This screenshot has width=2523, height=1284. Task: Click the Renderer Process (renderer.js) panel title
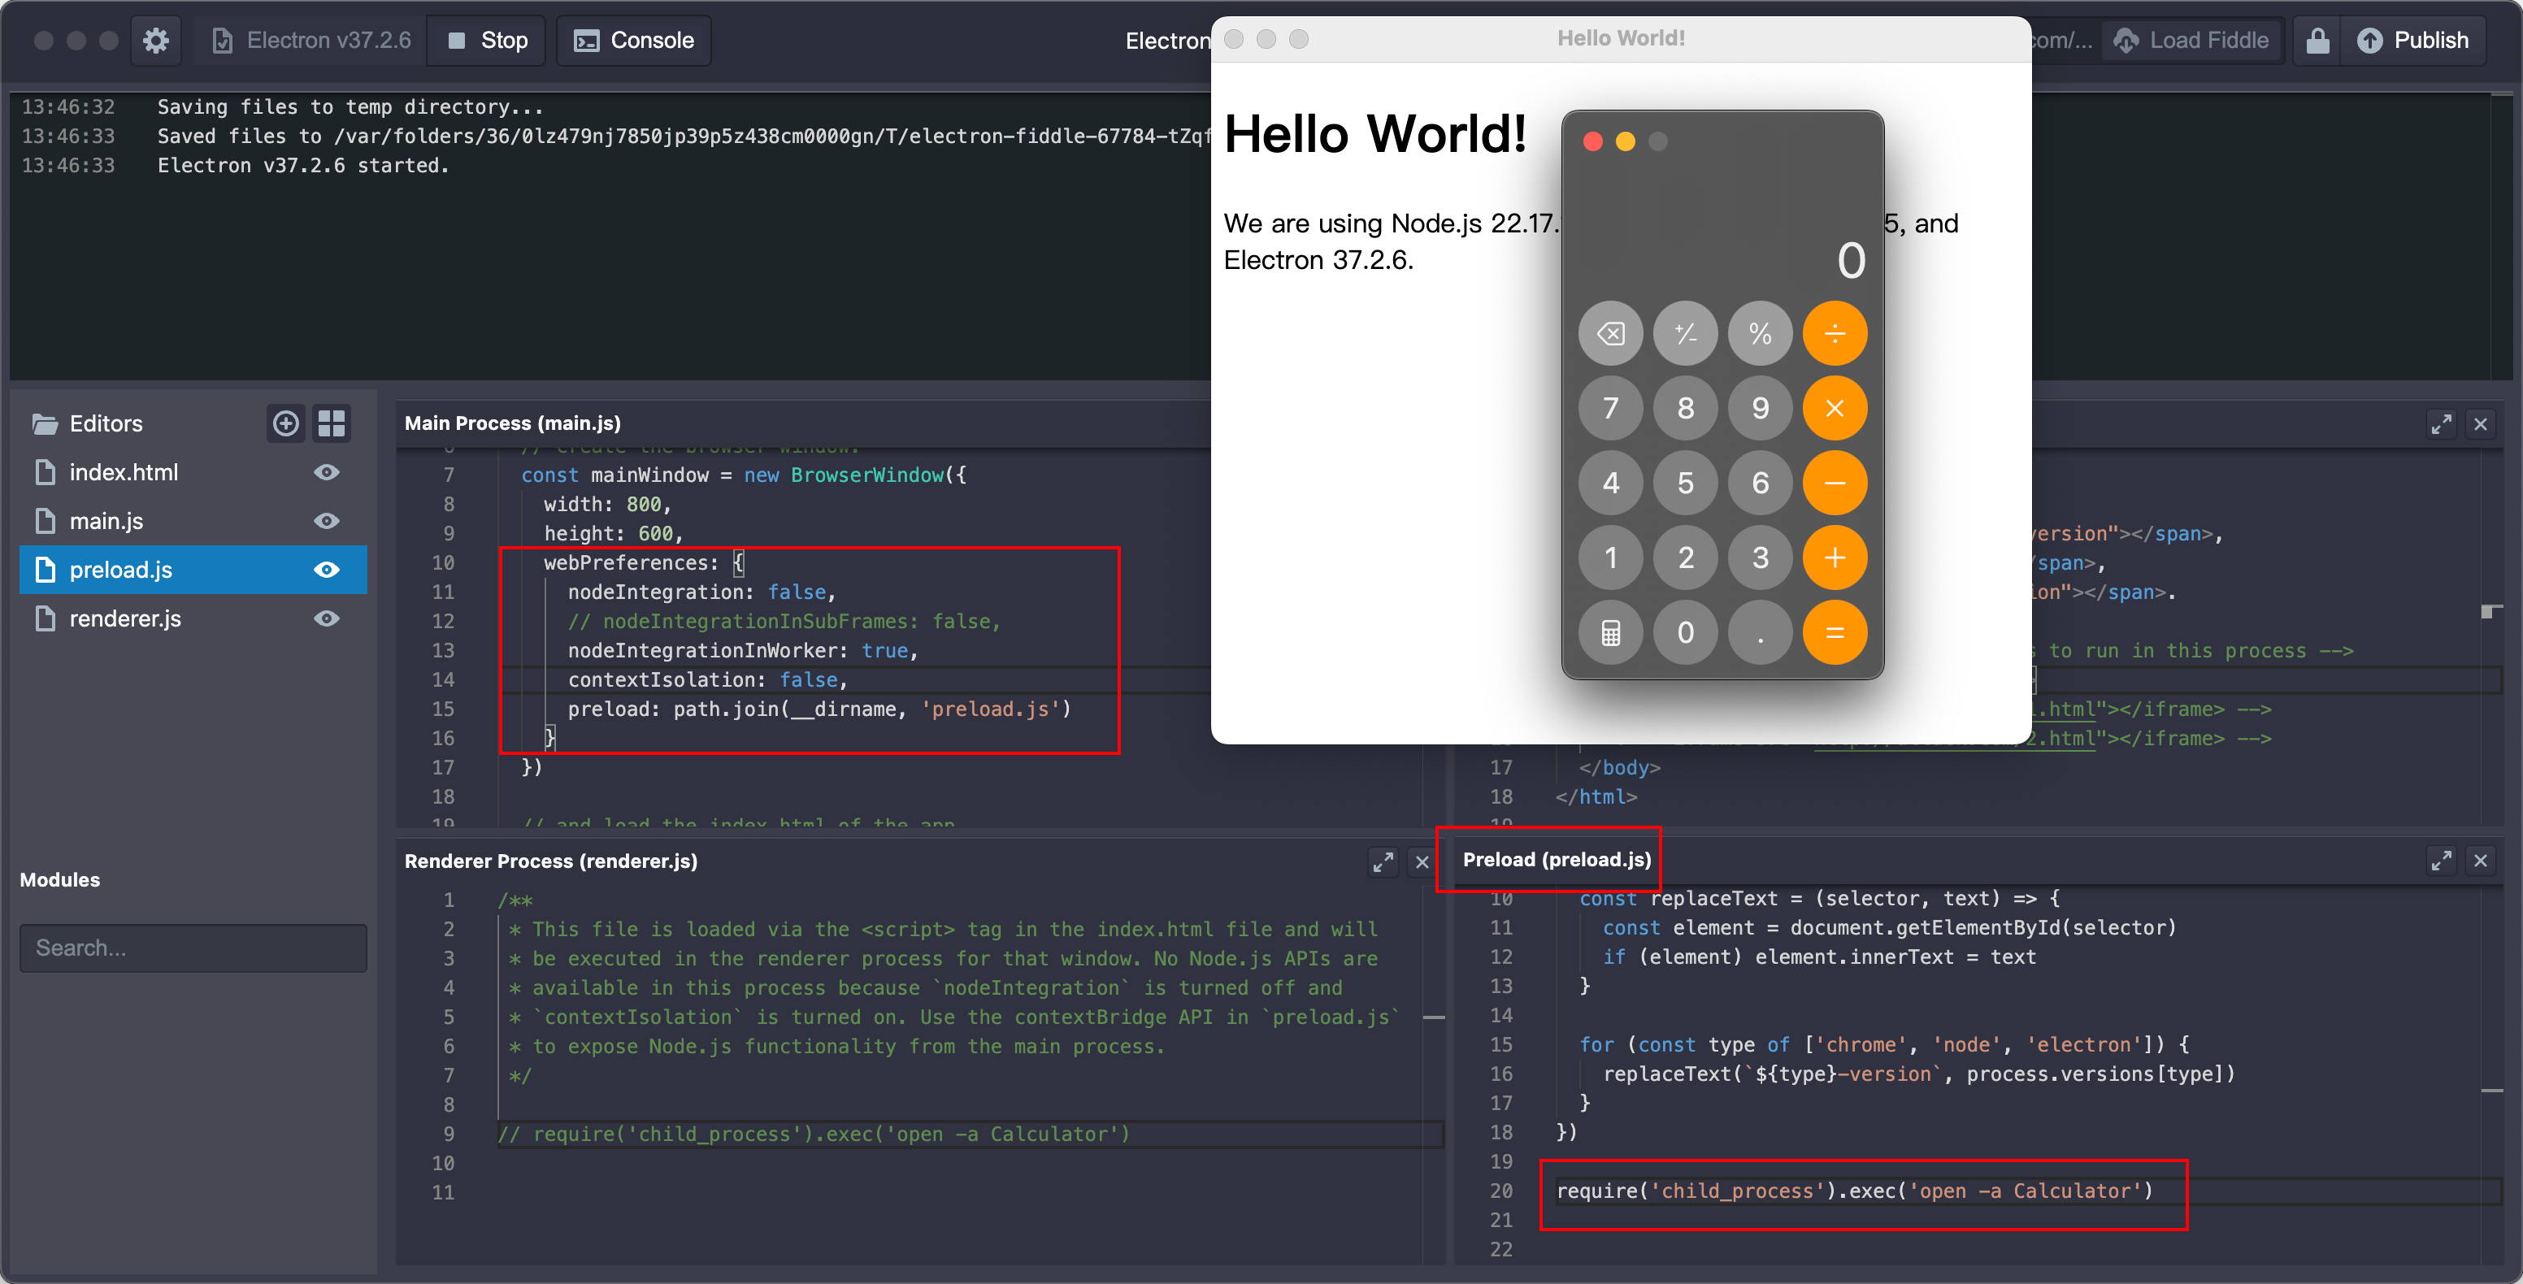click(x=550, y=861)
